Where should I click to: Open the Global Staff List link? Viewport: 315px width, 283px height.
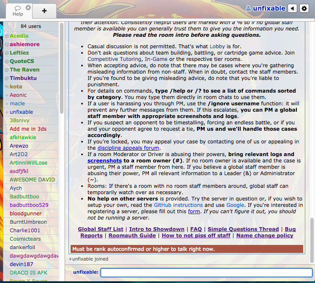point(101,229)
